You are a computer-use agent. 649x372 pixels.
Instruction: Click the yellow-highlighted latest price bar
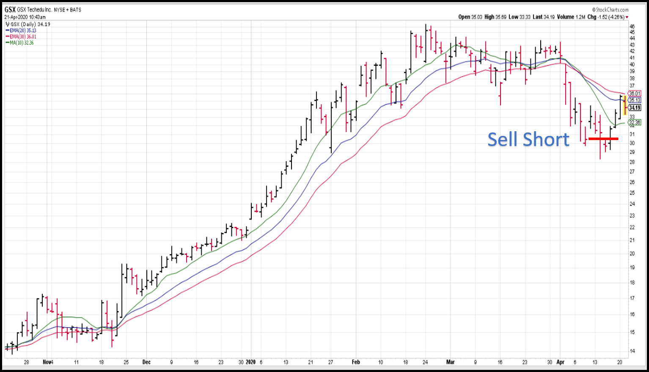625,105
